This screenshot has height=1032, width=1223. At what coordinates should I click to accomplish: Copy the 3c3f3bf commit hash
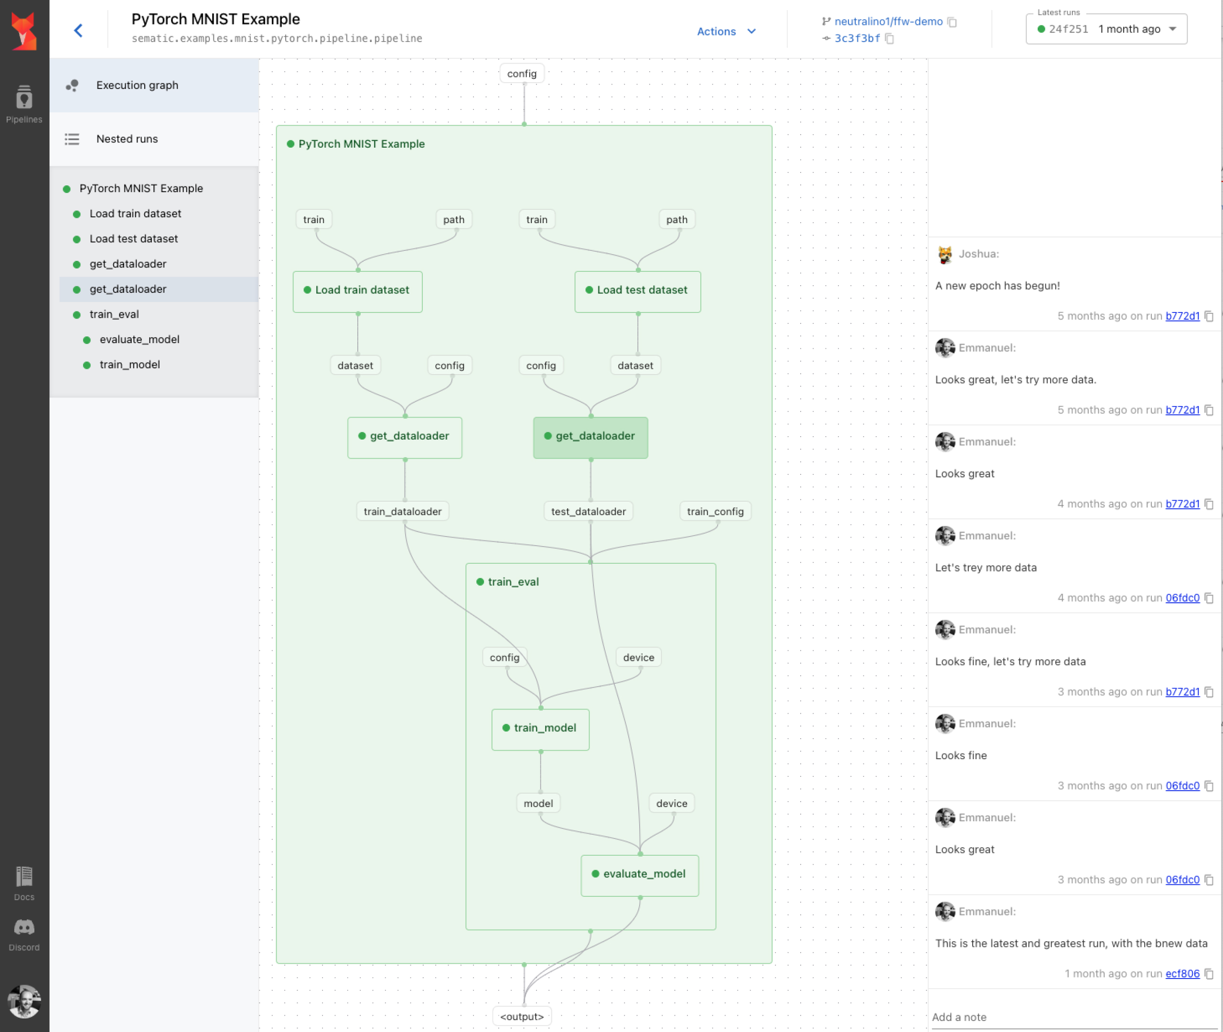click(890, 39)
